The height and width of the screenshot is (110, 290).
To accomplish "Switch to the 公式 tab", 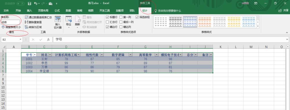I will [x=57, y=10].
